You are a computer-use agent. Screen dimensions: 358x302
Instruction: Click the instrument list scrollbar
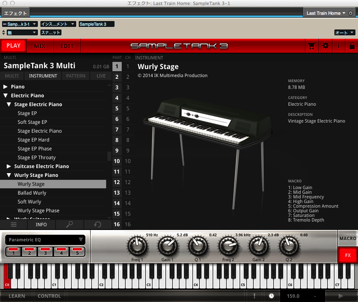[109, 156]
